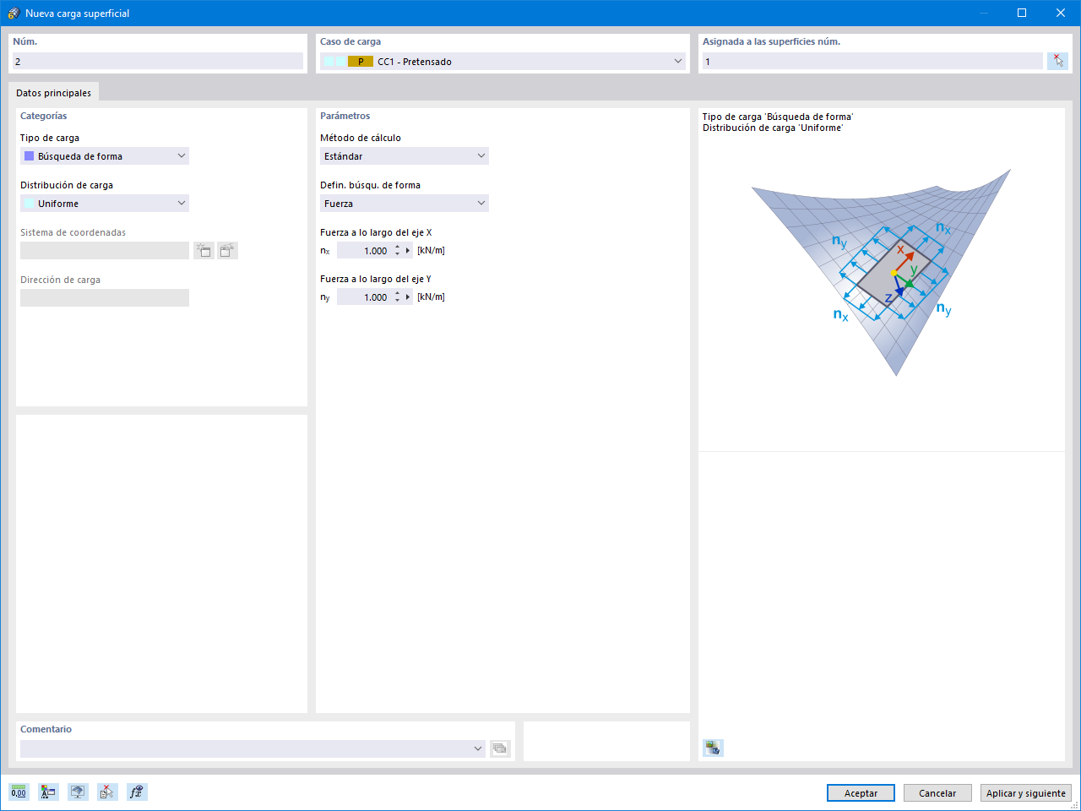
Task: Click the form-finding surface preview image
Action: tap(882, 272)
